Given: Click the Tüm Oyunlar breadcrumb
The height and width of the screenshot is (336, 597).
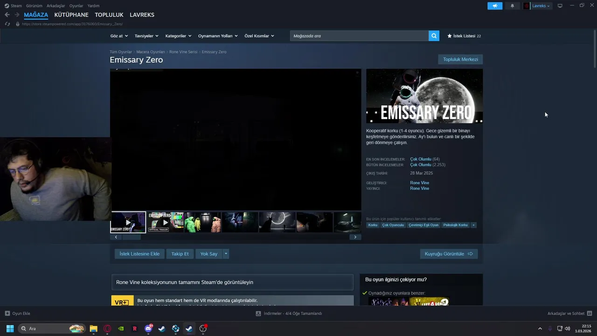Looking at the screenshot, I should [x=121, y=52].
